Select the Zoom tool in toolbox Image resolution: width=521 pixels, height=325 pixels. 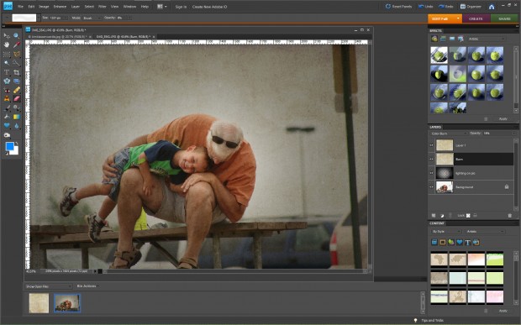(16, 35)
